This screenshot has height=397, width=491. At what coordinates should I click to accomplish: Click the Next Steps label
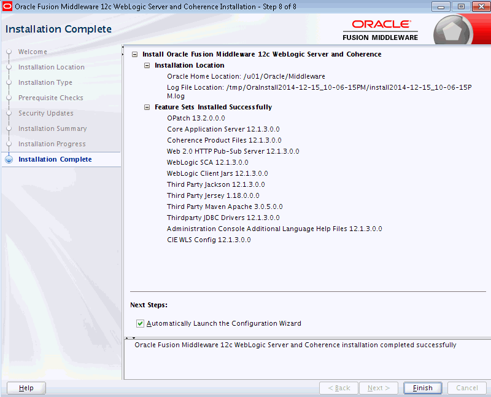(149, 305)
